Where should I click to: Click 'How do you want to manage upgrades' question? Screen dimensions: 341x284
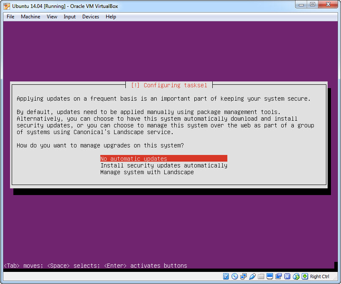pos(100,145)
